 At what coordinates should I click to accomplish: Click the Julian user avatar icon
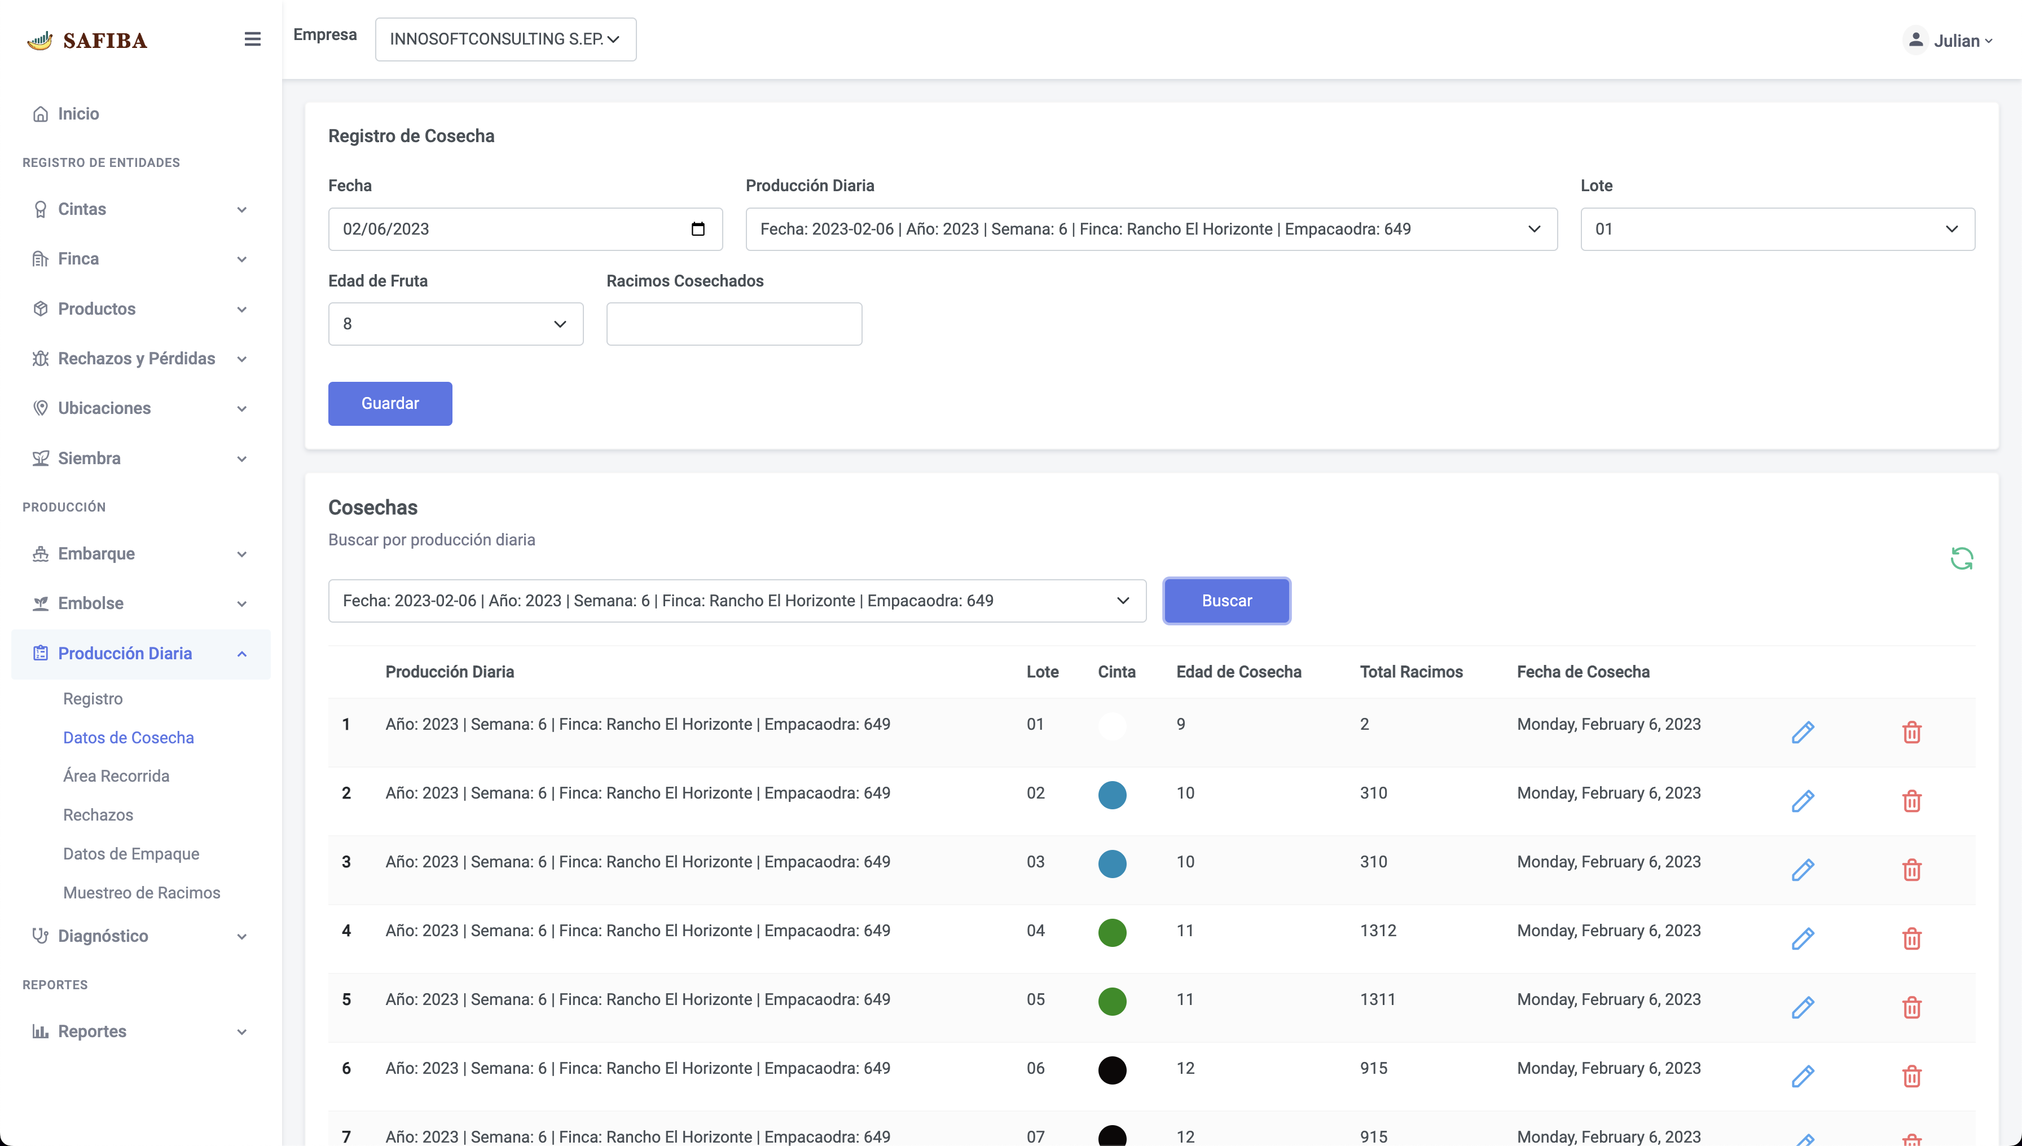pos(1916,40)
